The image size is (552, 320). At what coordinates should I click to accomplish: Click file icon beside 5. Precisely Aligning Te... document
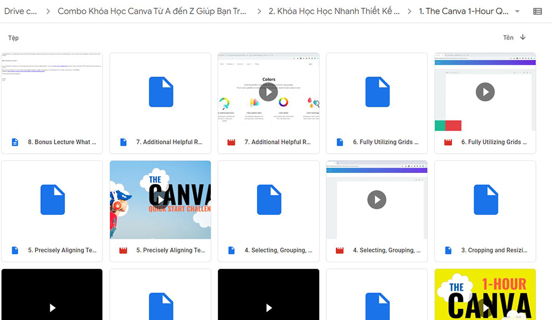point(15,251)
